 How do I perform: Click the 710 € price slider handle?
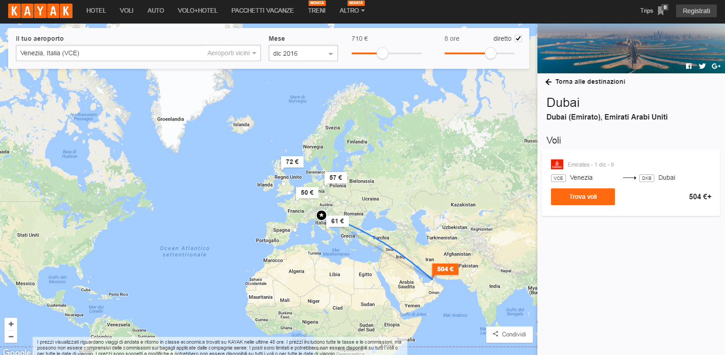382,53
